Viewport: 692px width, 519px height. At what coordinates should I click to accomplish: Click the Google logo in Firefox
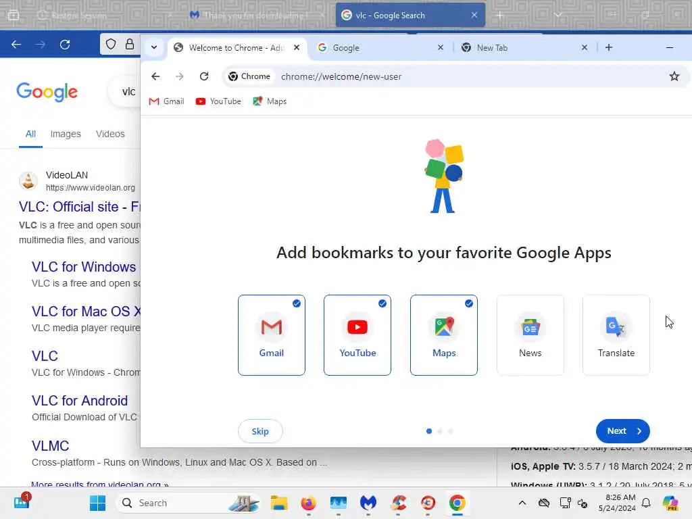point(47,92)
